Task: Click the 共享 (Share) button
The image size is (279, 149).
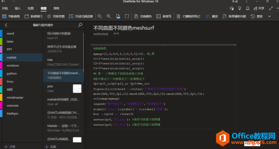Action: [x=259, y=8]
